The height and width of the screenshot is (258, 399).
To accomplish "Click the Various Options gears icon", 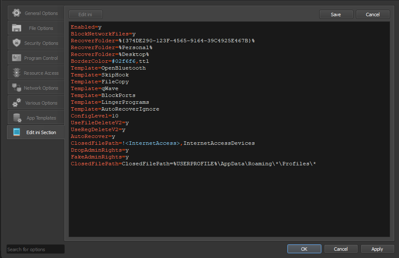I will 17,103.
